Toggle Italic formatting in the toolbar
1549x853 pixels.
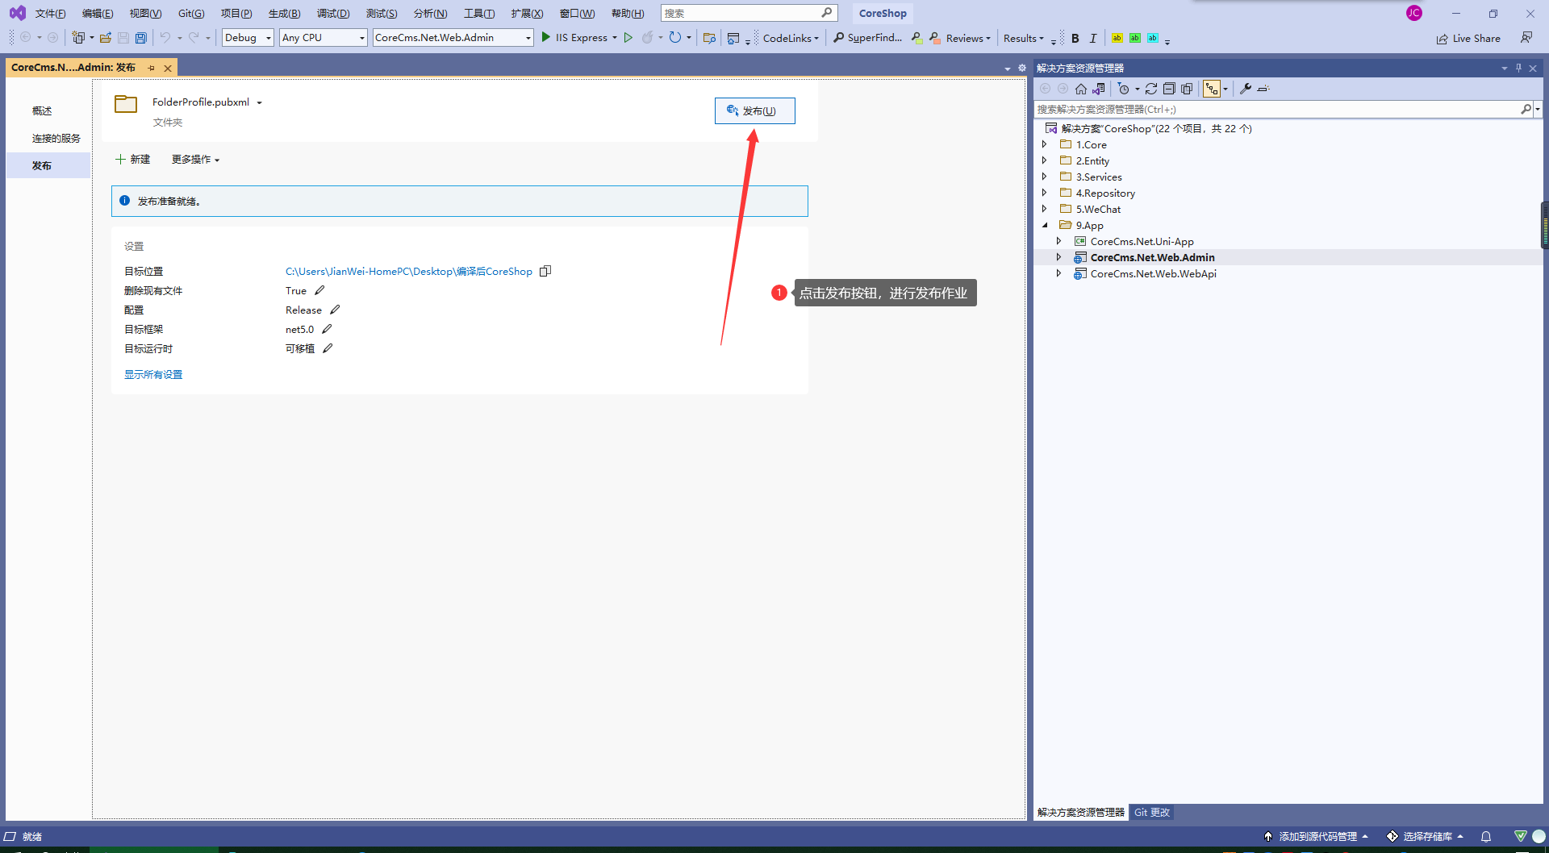[1093, 38]
